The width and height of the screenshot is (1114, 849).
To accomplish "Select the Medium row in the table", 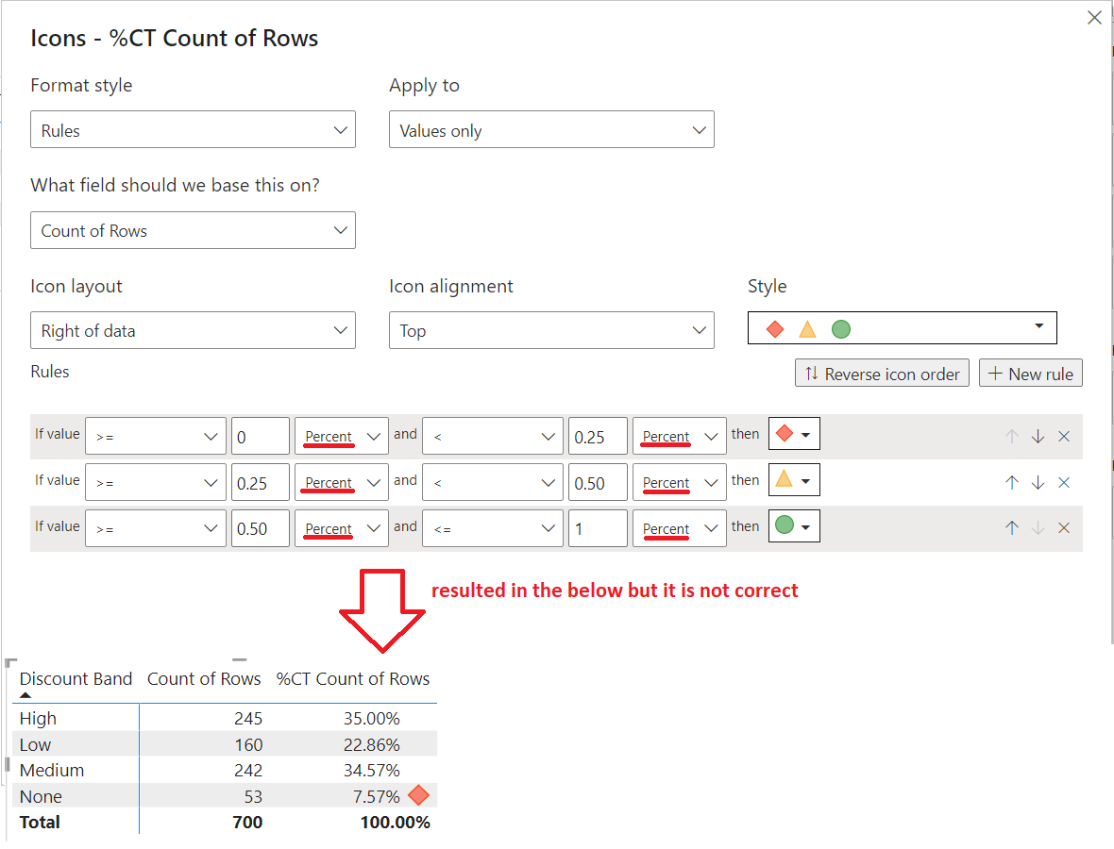I will point(225,770).
